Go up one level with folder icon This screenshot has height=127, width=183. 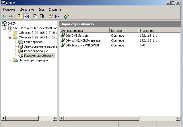click(x=20, y=16)
